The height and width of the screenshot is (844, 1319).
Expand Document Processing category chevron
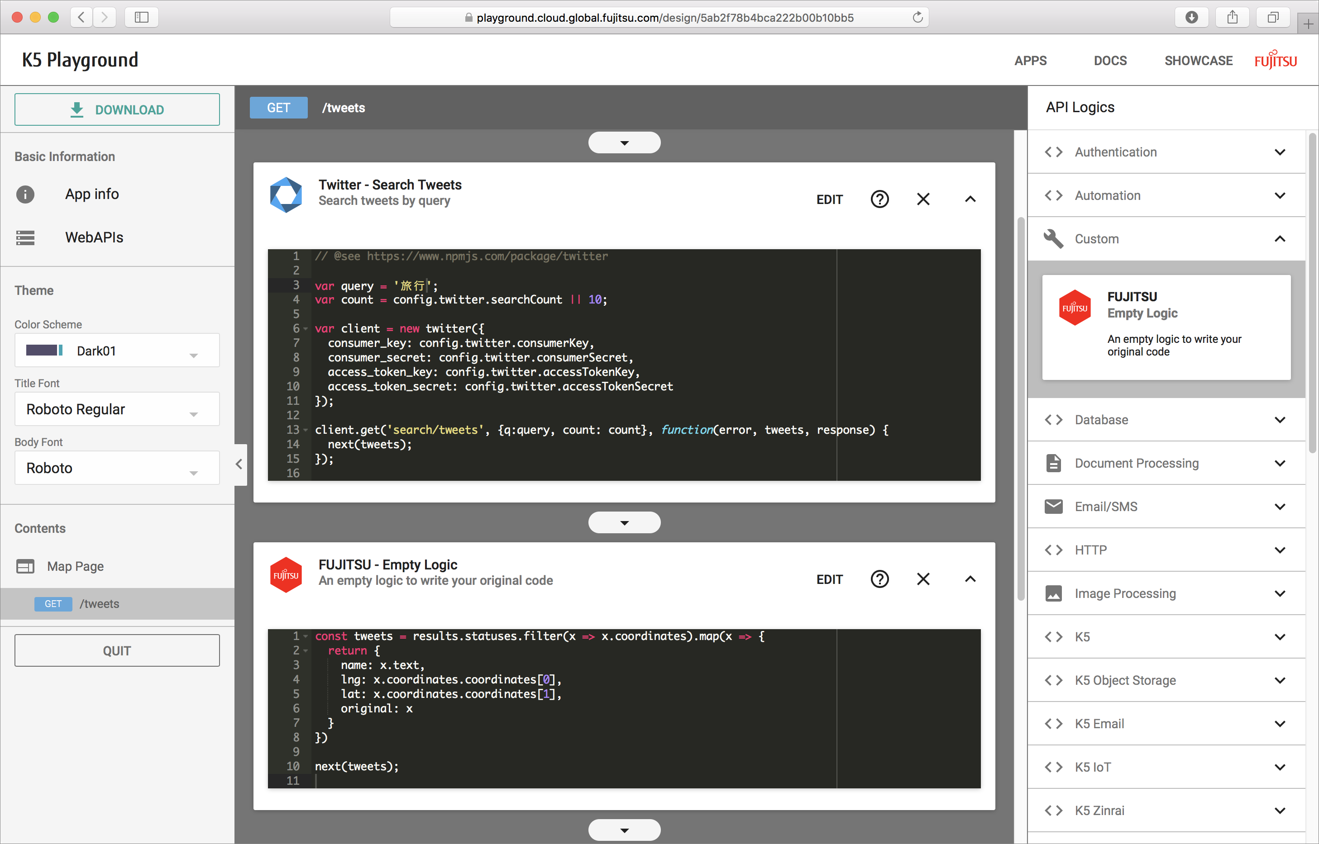(1280, 463)
